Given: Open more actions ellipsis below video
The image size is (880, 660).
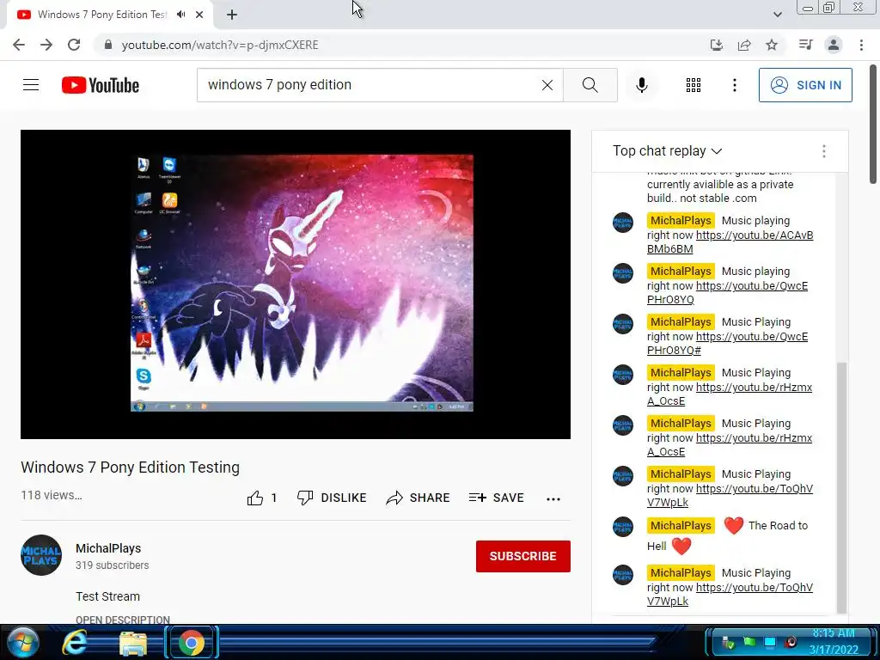Looking at the screenshot, I should pos(553,499).
